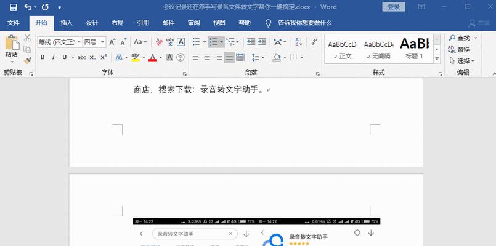Screen dimensions: 496x246
Task: Align text left
Action: 197,57
